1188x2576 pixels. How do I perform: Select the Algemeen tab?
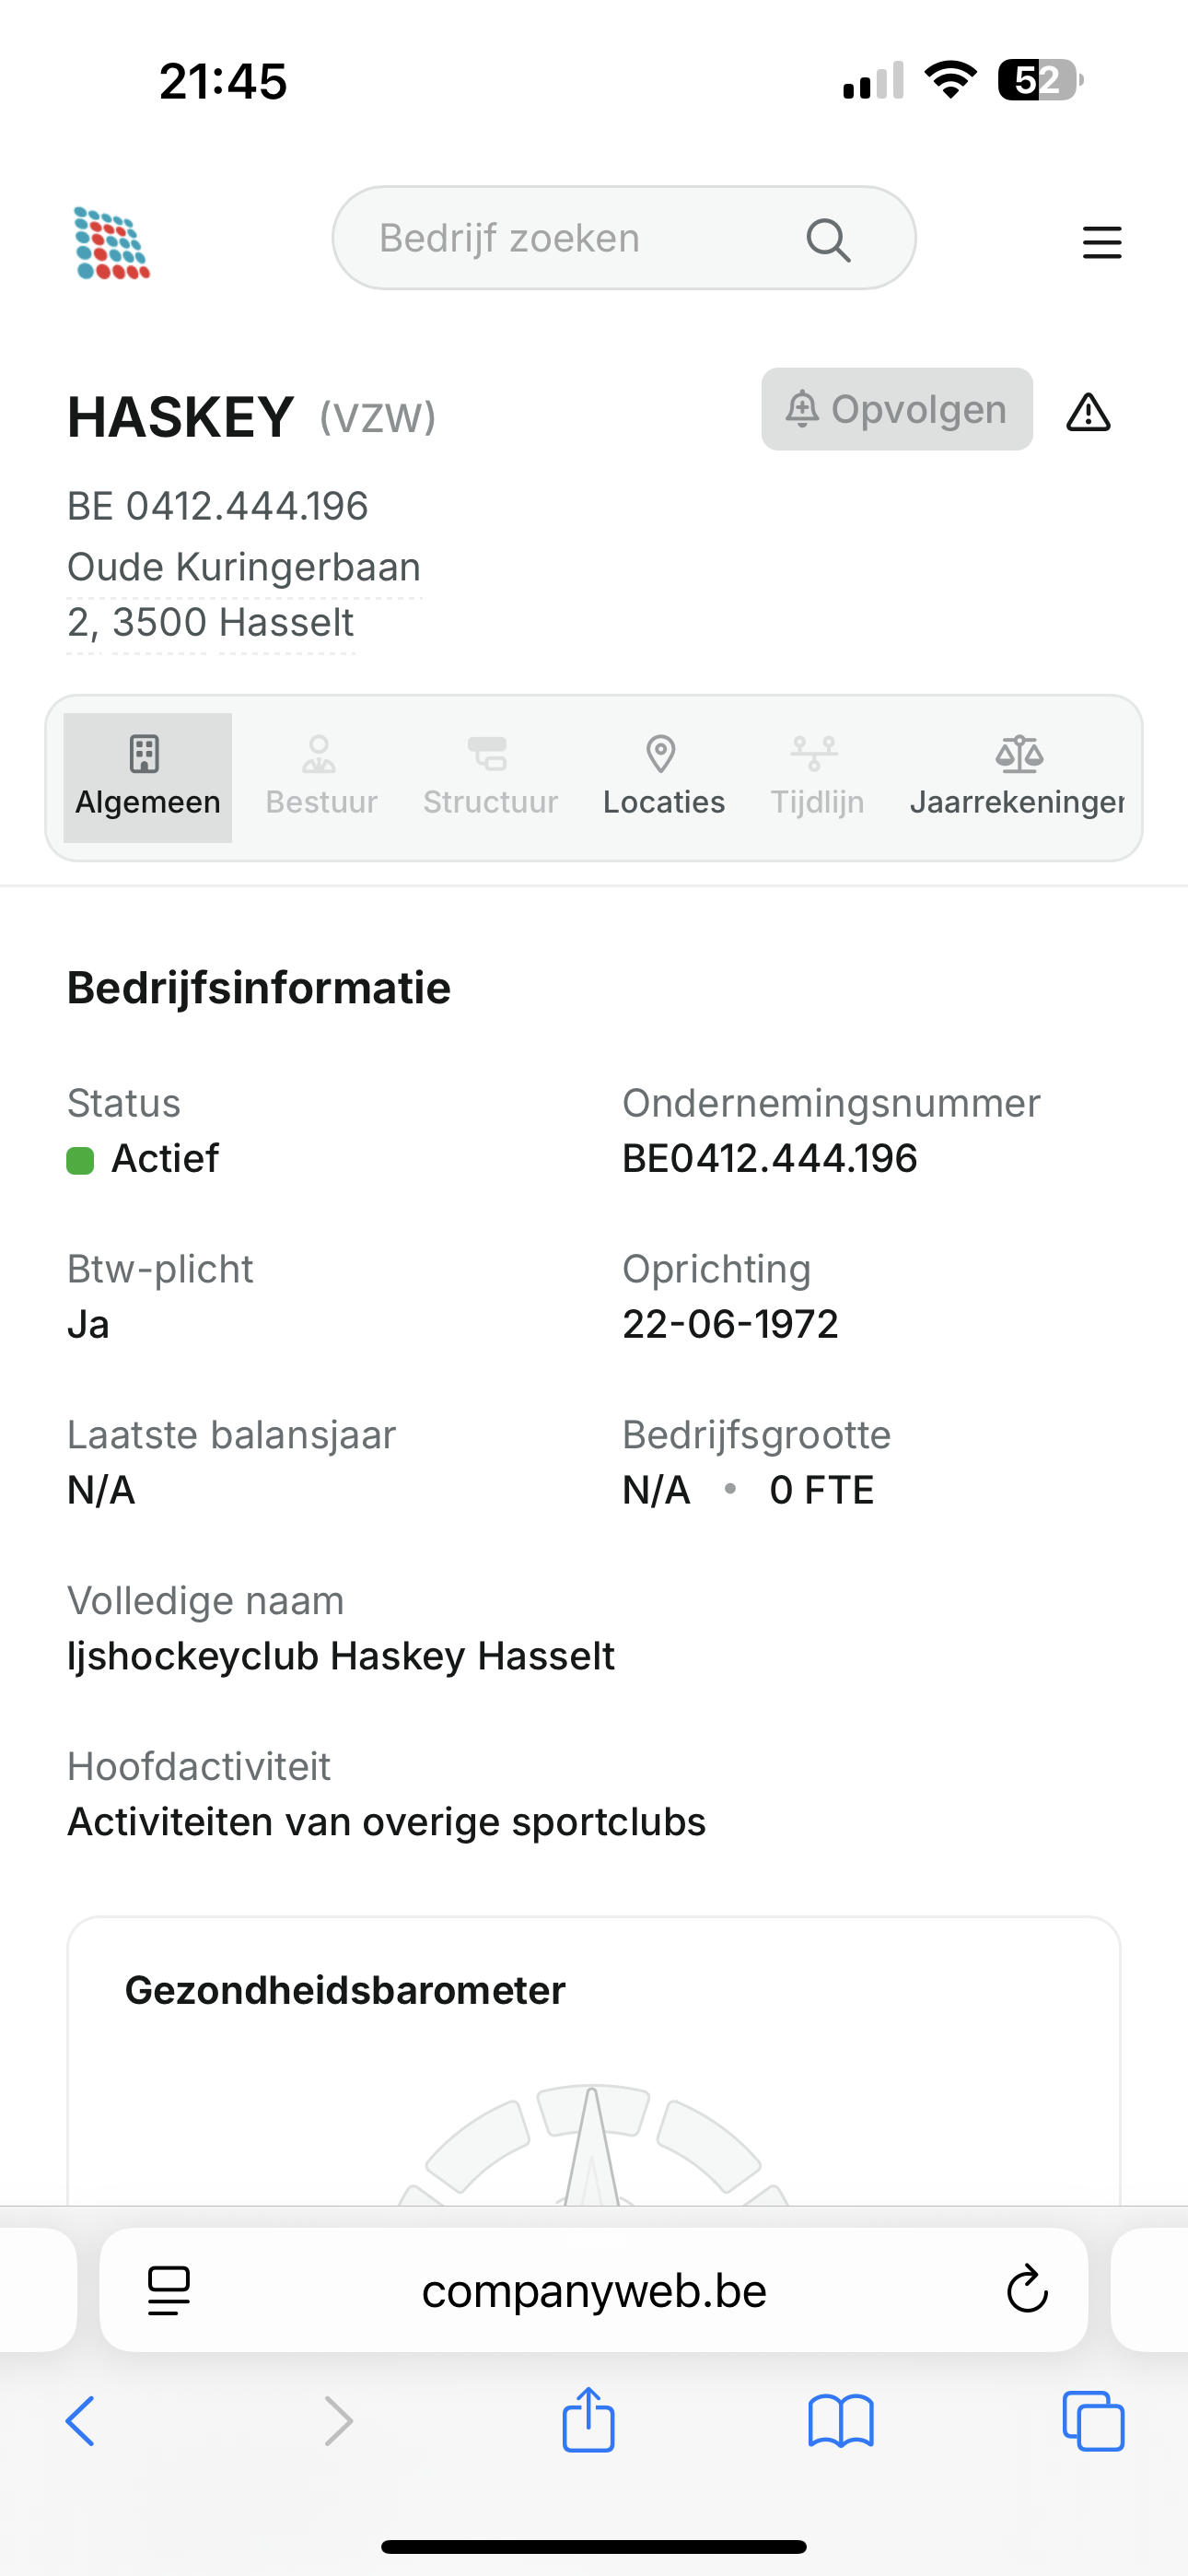(x=148, y=778)
